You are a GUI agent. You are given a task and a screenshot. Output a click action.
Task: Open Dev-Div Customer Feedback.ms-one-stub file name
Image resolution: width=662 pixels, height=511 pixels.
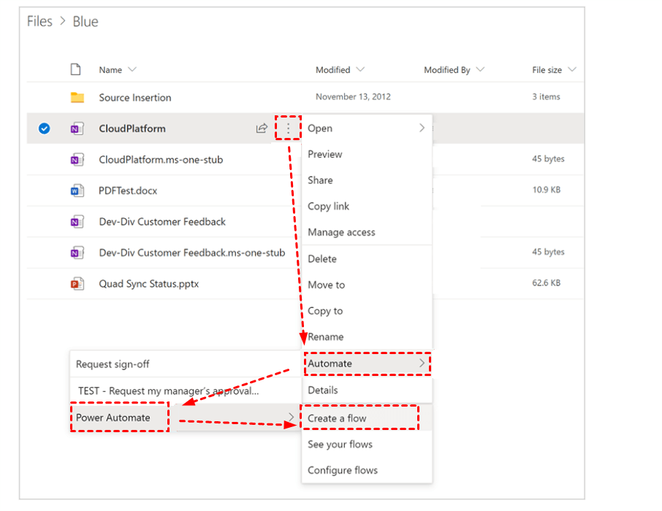[192, 253]
